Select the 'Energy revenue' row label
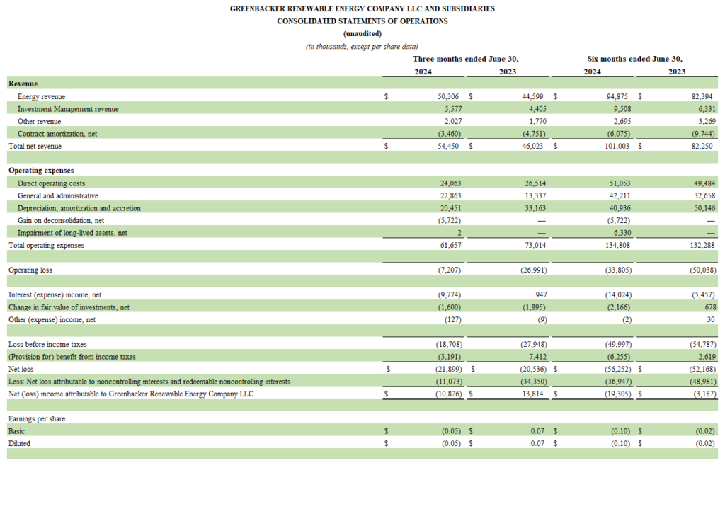The width and height of the screenshot is (725, 509). [41, 96]
